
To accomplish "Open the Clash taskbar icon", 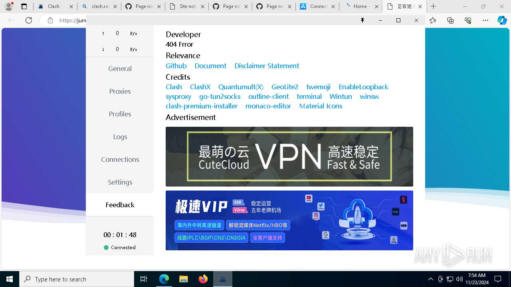I will 222,279.
